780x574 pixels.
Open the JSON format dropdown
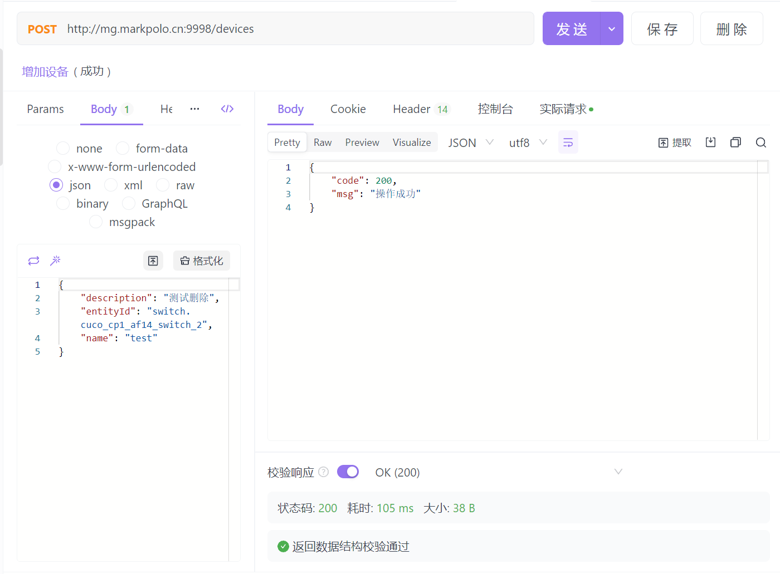click(471, 143)
